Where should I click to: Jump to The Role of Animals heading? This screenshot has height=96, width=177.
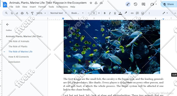[x=19, y=41]
